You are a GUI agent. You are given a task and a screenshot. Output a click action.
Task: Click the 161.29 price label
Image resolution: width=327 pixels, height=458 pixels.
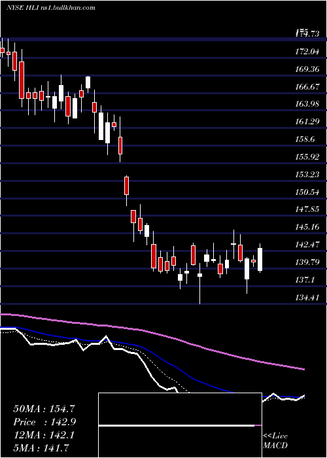[x=307, y=122]
